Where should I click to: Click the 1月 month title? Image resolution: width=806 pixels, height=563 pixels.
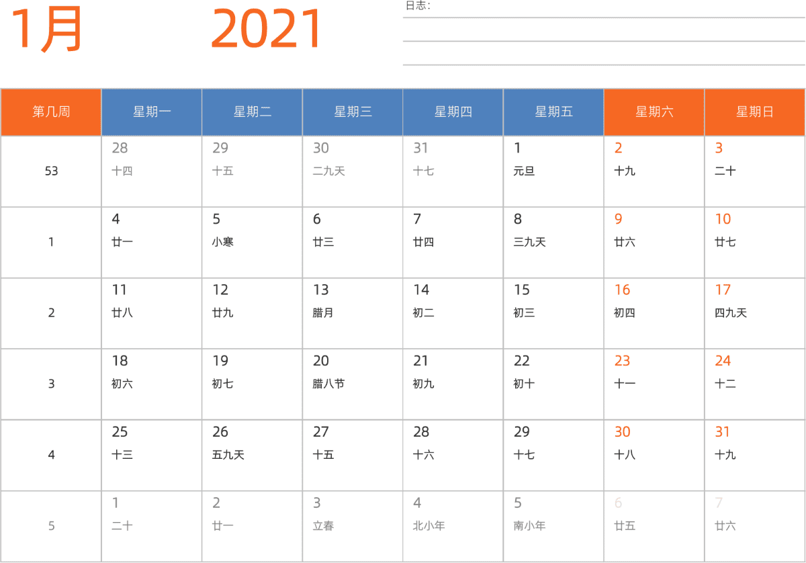[x=46, y=29]
